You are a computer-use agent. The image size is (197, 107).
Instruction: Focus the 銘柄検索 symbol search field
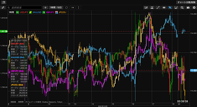tap(24, 8)
